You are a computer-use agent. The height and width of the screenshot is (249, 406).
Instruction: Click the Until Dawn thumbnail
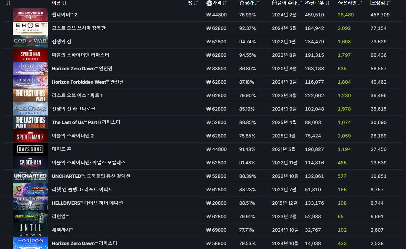(x=30, y=230)
